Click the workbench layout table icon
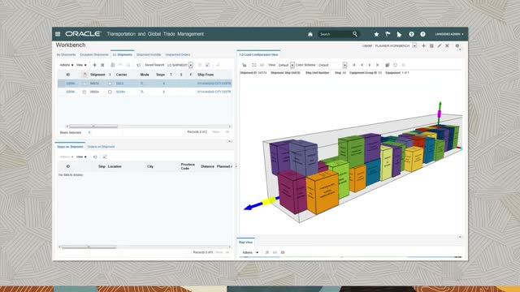This screenshot has height=292, width=520. click(431, 45)
